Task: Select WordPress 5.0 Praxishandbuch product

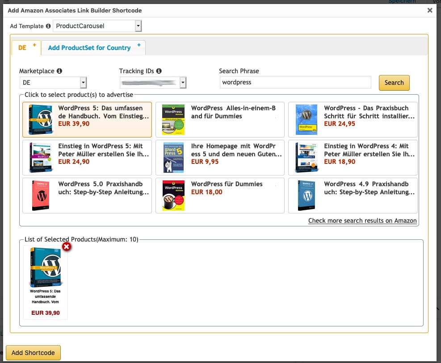Action: point(87,196)
